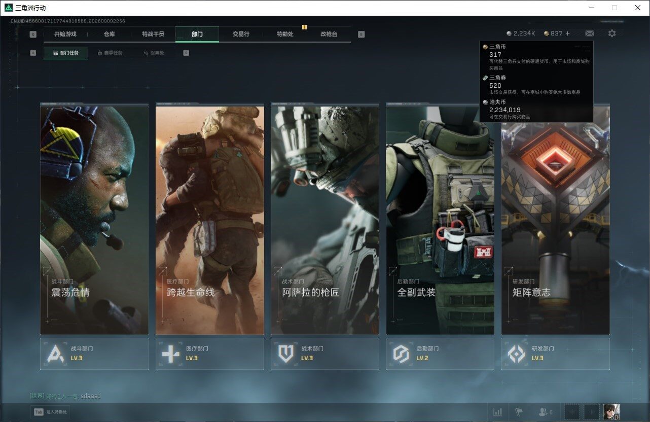Click the 三角洲行动 app icon in title bar
This screenshot has width=650, height=422.
tap(9, 8)
